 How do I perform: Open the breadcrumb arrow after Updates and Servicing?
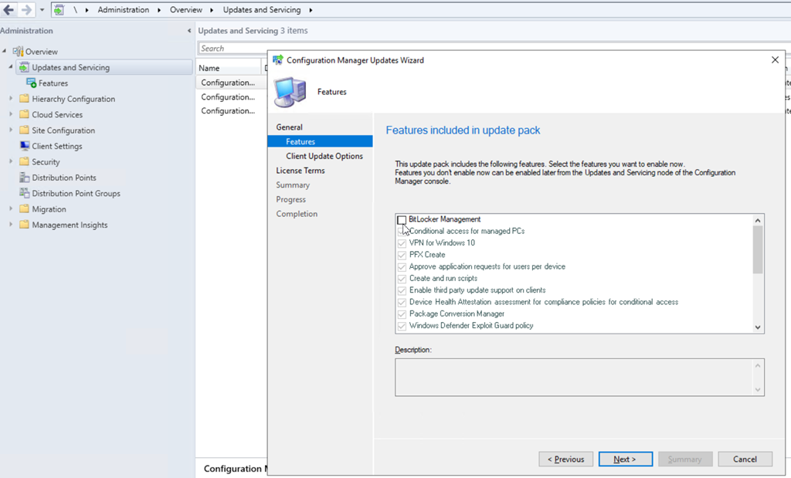pos(311,10)
